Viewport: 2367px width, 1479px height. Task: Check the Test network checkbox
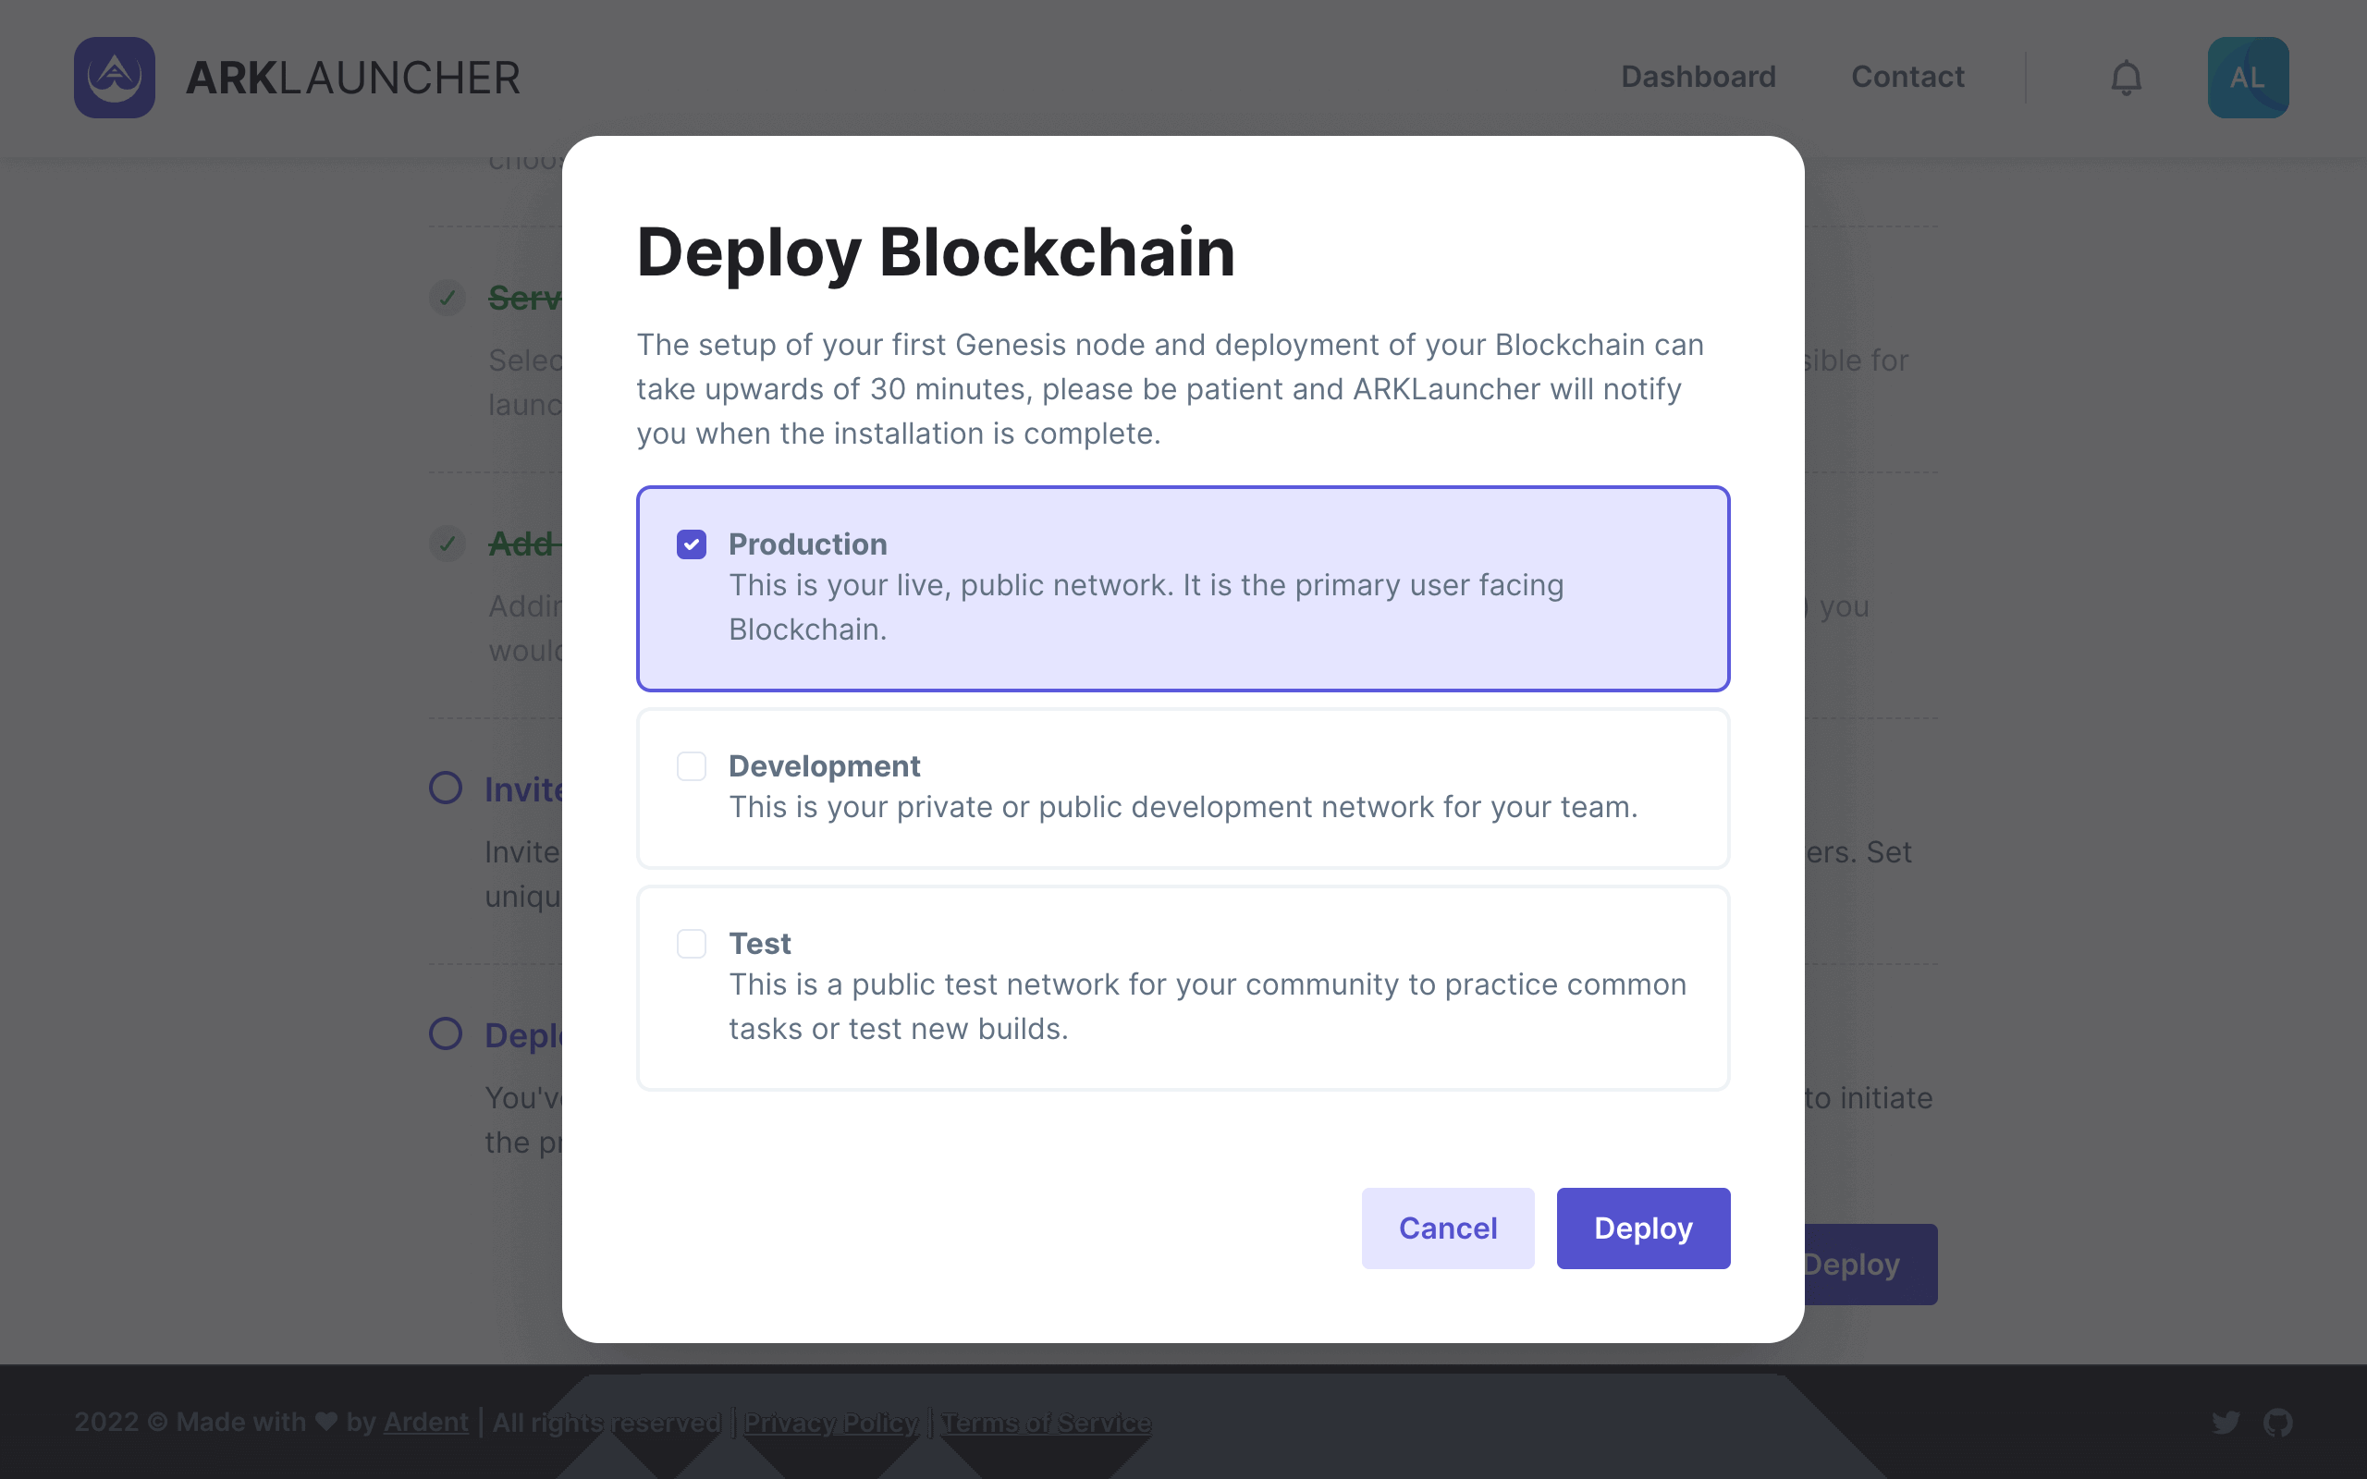tap(692, 943)
